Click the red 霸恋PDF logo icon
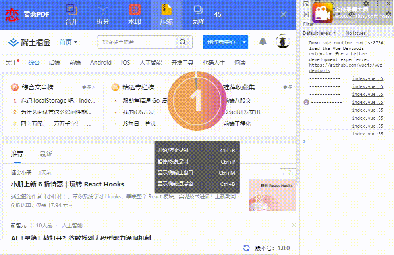 pyautogui.click(x=12, y=15)
